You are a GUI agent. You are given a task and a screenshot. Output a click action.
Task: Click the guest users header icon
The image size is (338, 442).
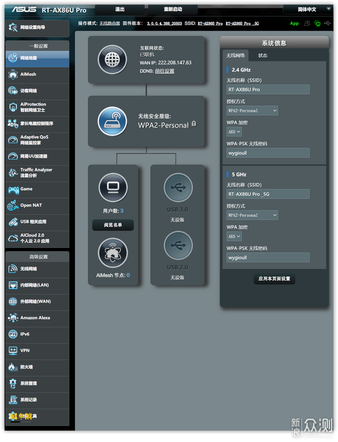tap(307, 23)
